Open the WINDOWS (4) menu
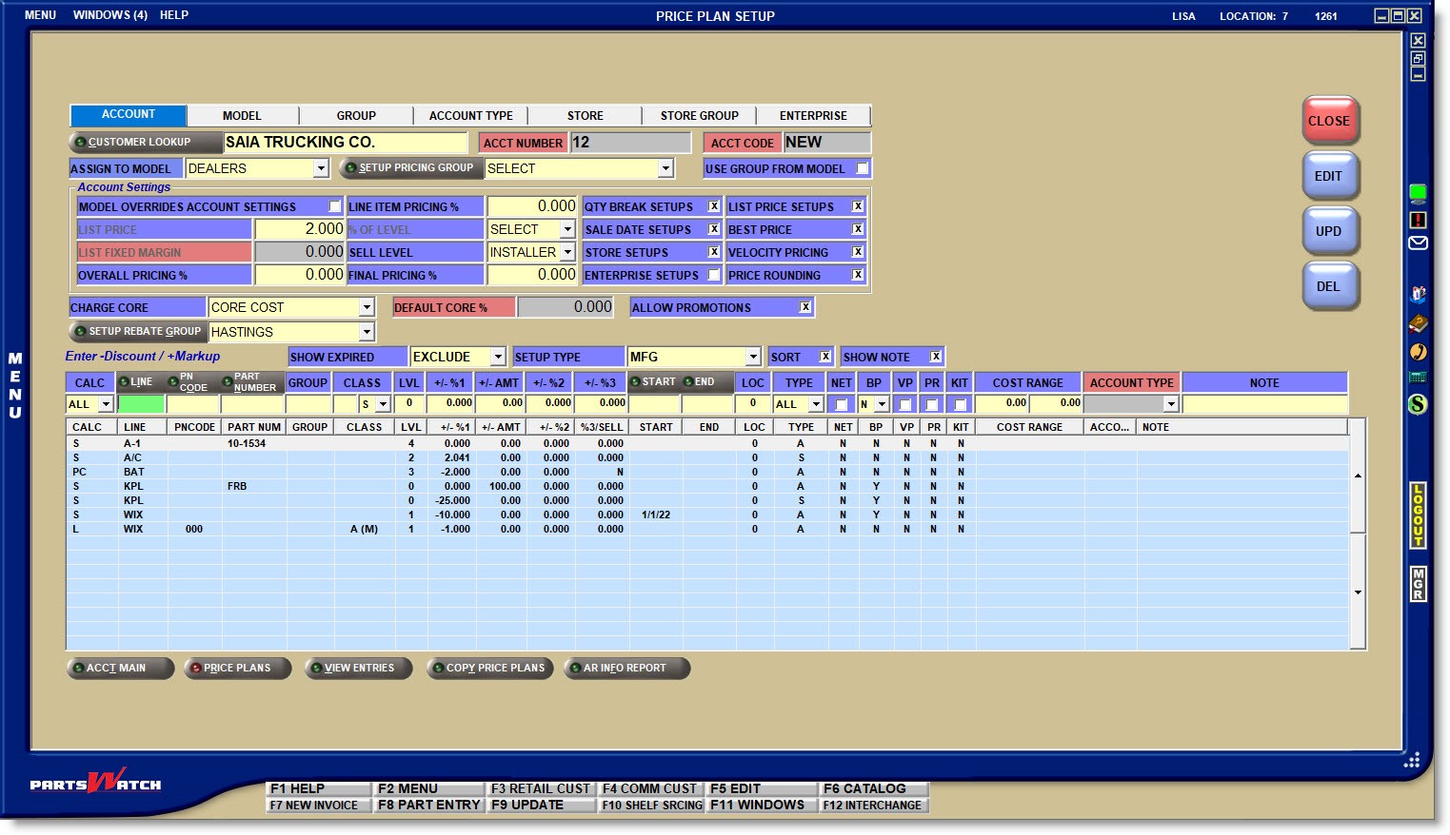The image size is (1450, 835). pyautogui.click(x=109, y=15)
